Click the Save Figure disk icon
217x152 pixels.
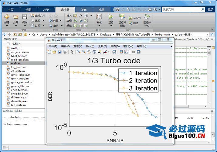(x=60, y=52)
